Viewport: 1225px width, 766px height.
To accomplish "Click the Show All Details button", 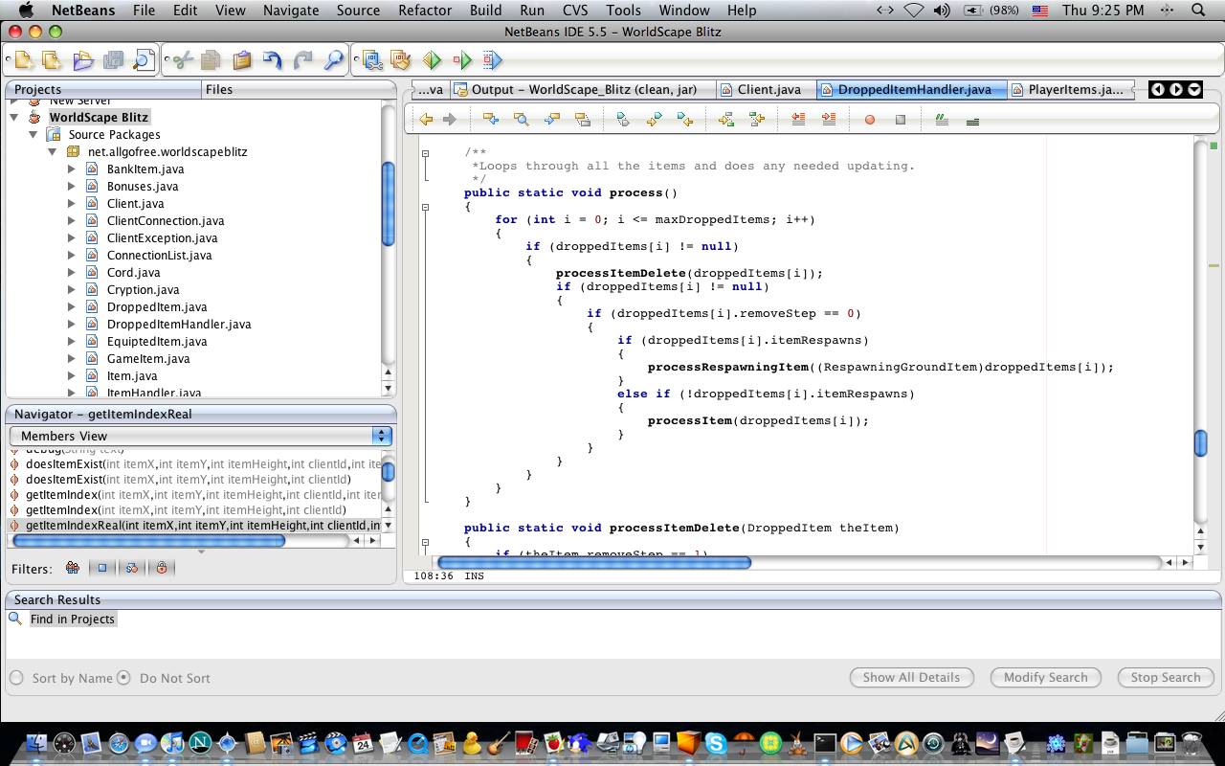I will coord(911,677).
